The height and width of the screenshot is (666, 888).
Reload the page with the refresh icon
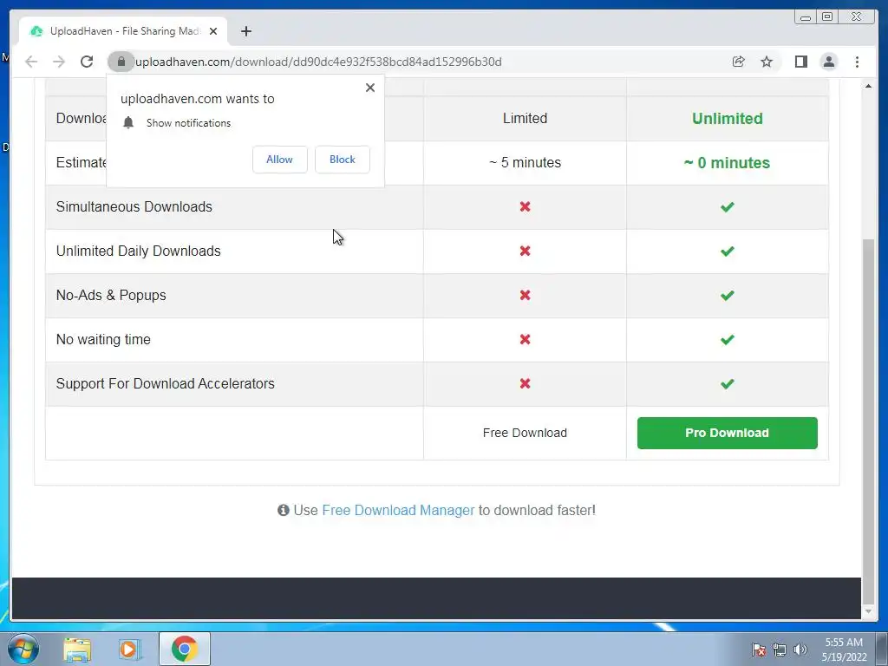coord(87,62)
